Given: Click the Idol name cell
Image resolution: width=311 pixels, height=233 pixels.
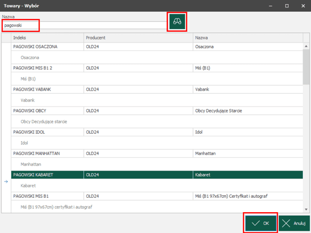Looking at the screenshot, I should coord(248,132).
